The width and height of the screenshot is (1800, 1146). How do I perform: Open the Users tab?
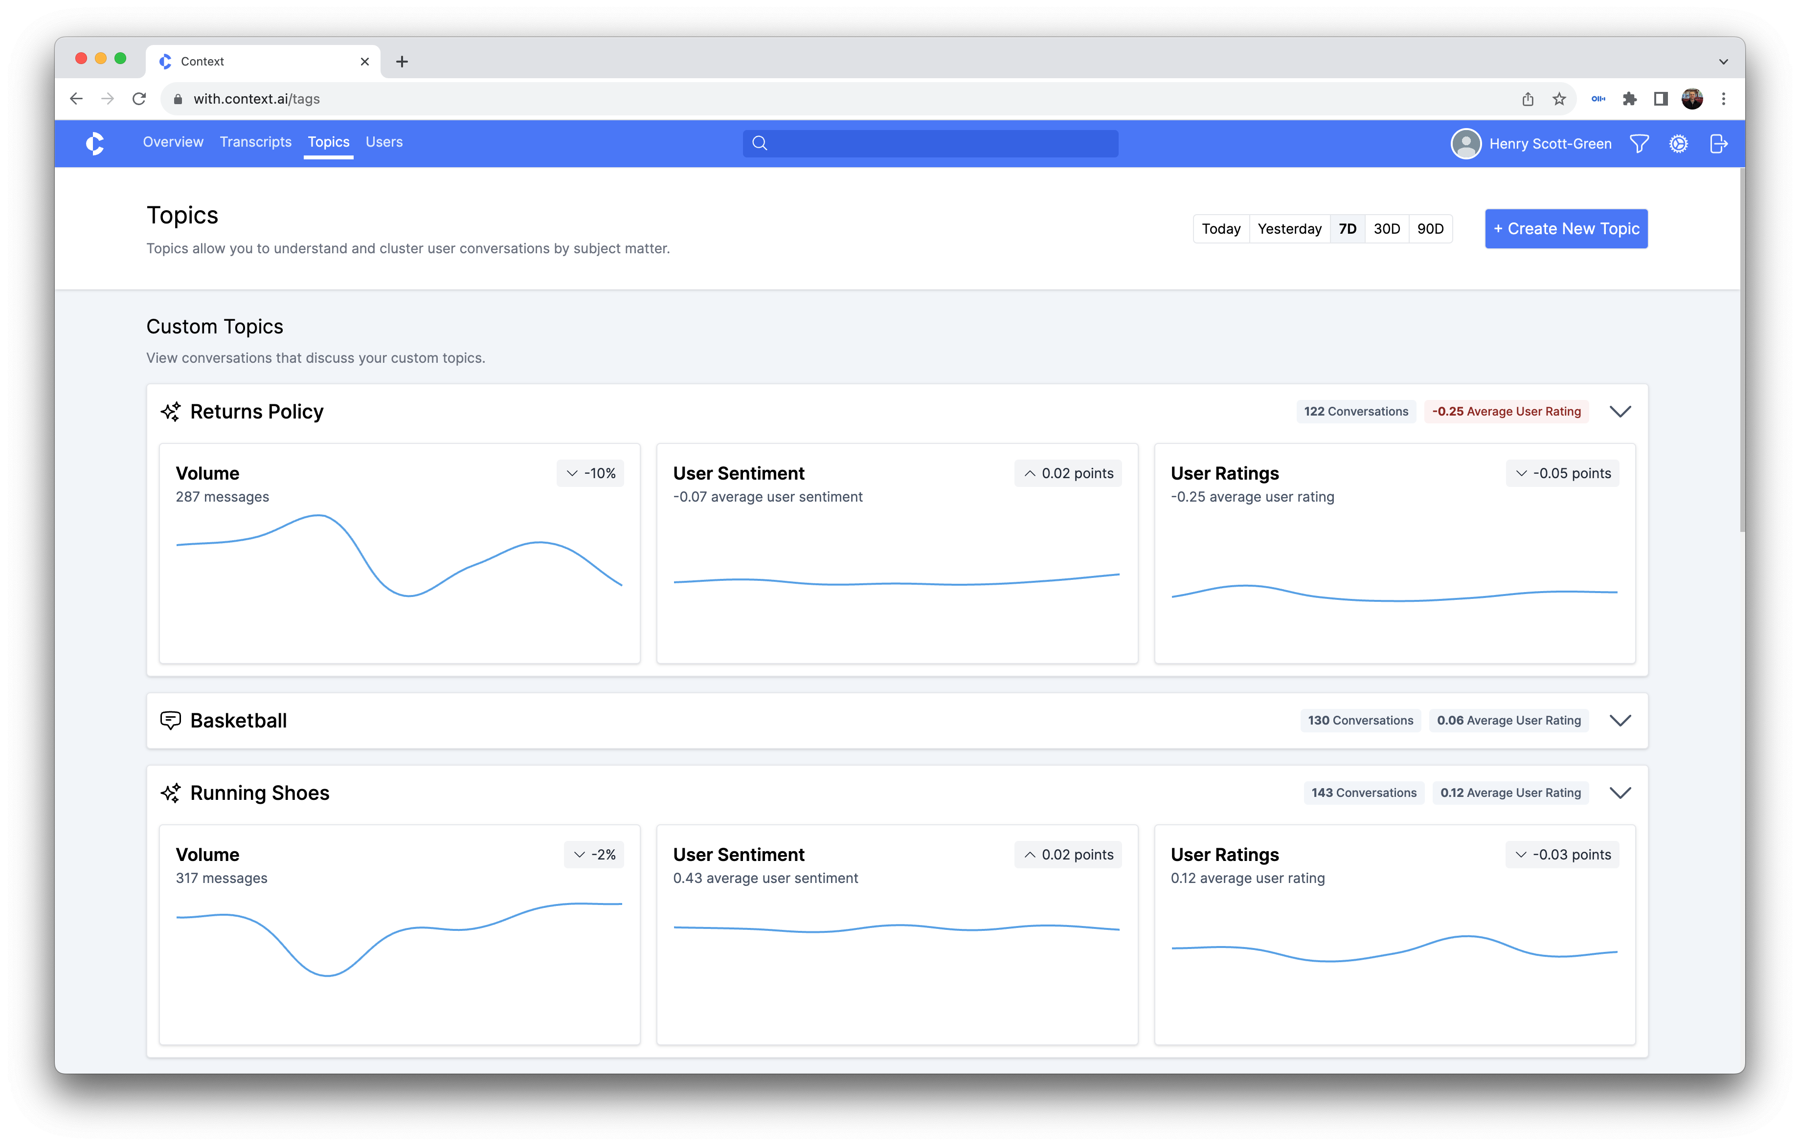click(383, 142)
